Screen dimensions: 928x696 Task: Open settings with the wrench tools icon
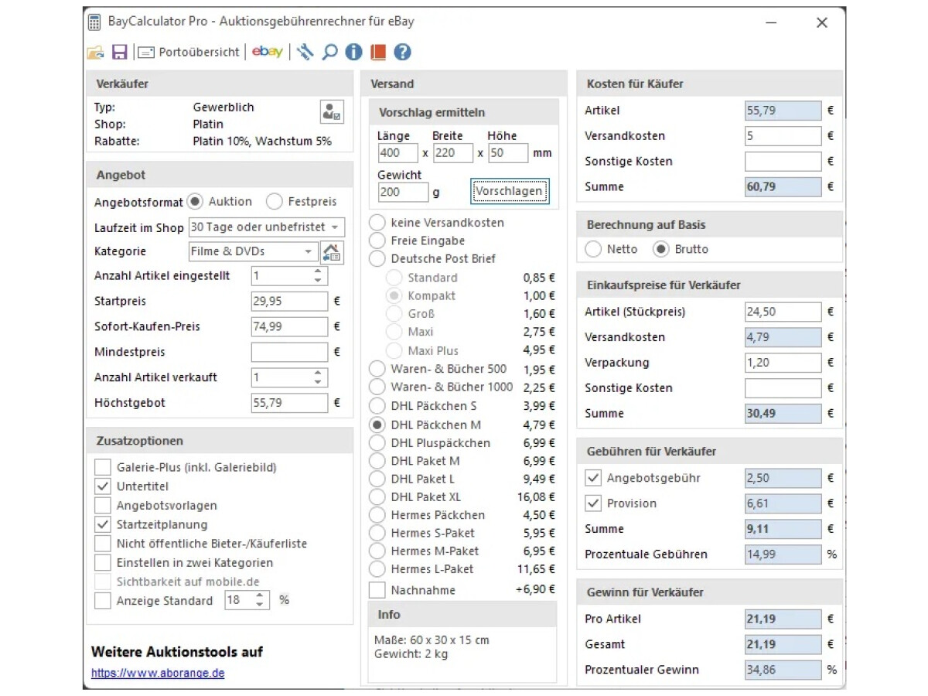pos(305,53)
